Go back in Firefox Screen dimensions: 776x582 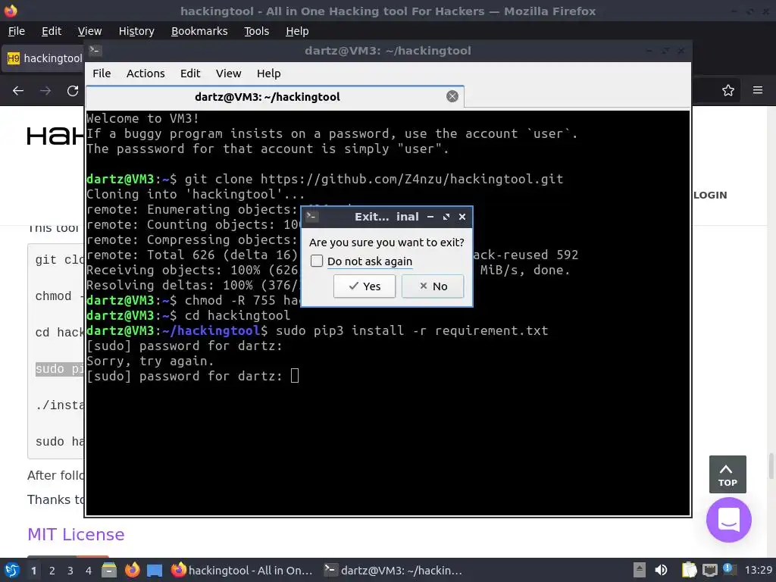tap(18, 91)
